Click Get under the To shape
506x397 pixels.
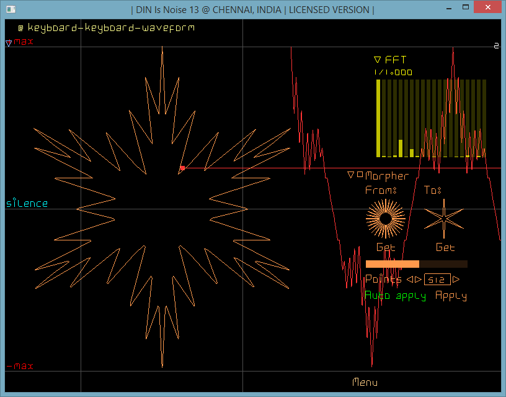click(x=445, y=247)
